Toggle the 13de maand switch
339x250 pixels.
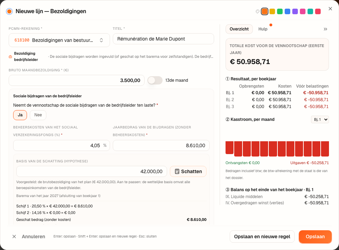click(x=155, y=80)
